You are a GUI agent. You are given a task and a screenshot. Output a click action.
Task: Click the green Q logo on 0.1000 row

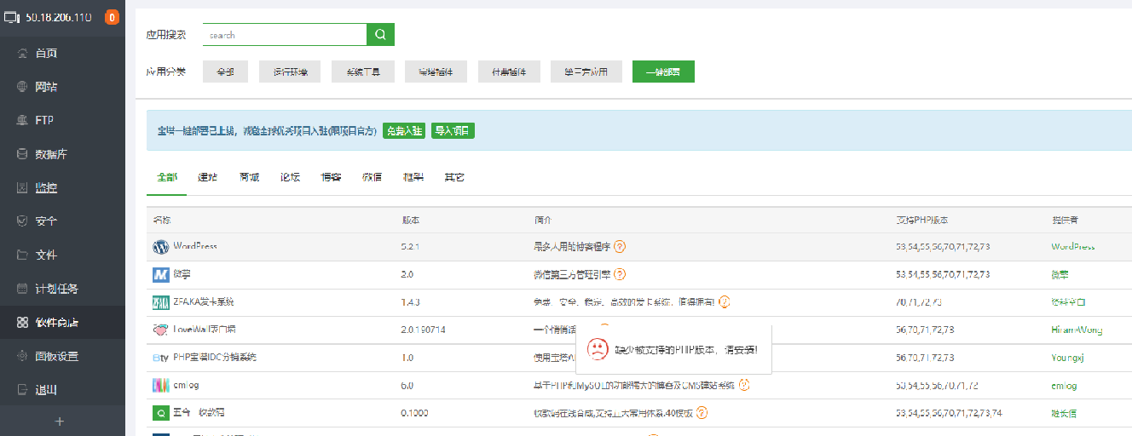click(x=161, y=413)
